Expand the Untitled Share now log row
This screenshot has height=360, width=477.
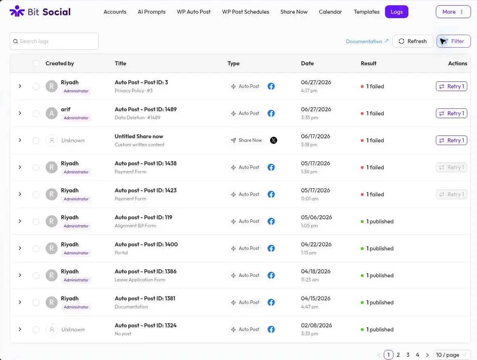pyautogui.click(x=20, y=140)
